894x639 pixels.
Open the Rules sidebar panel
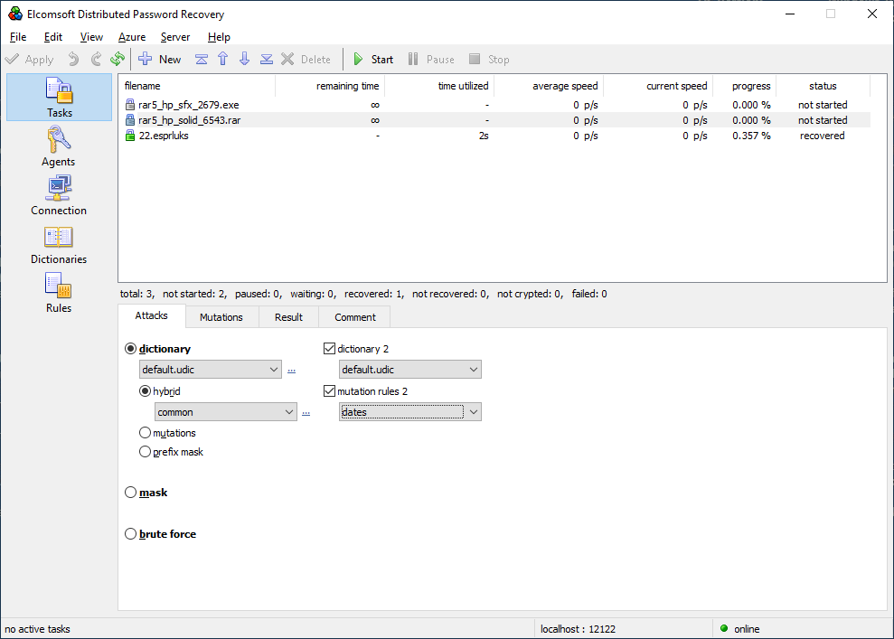[x=58, y=293]
